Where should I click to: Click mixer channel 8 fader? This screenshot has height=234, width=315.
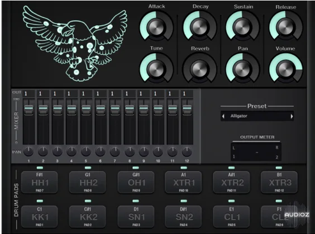point(130,109)
